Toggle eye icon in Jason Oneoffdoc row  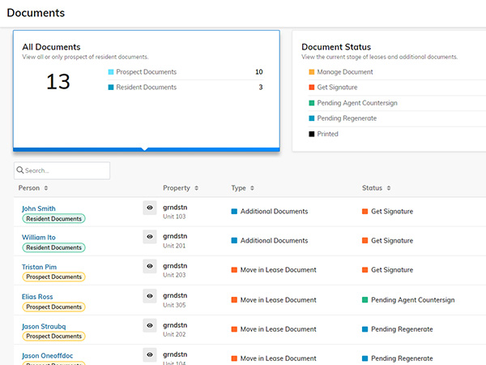pyautogui.click(x=150, y=354)
